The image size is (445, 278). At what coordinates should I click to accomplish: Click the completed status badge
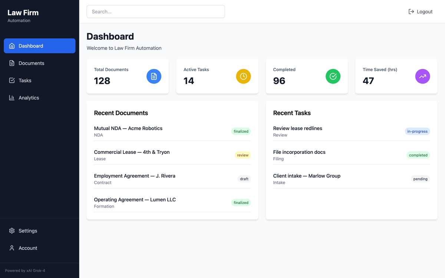pyautogui.click(x=418, y=155)
